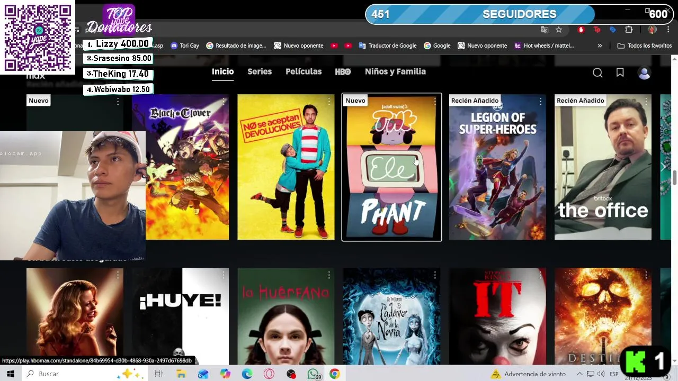Open the ¡HUYE! poster
Screen dimensions: 678x381
click(181, 316)
